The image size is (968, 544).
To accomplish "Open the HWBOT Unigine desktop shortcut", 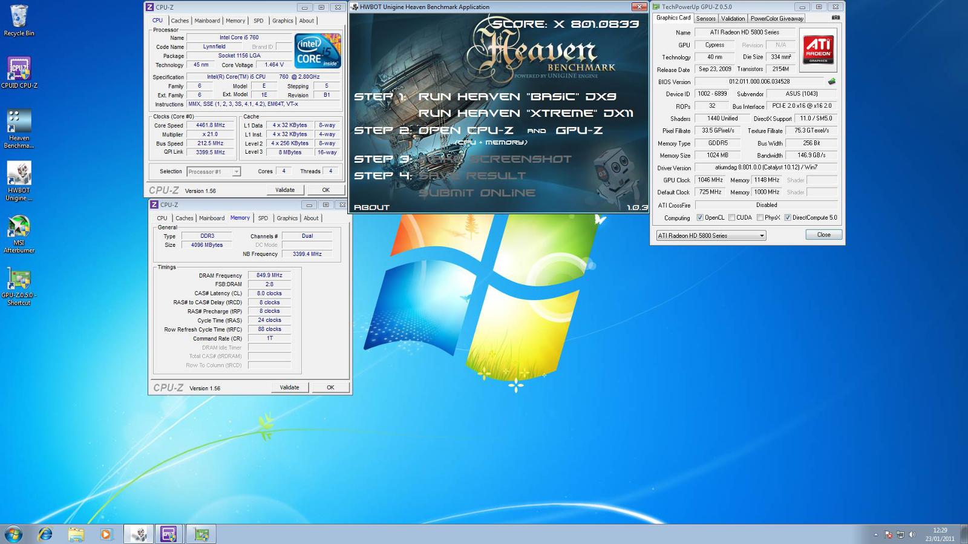I will (x=19, y=181).
